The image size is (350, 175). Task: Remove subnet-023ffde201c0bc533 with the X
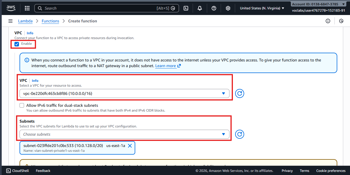coord(130,146)
